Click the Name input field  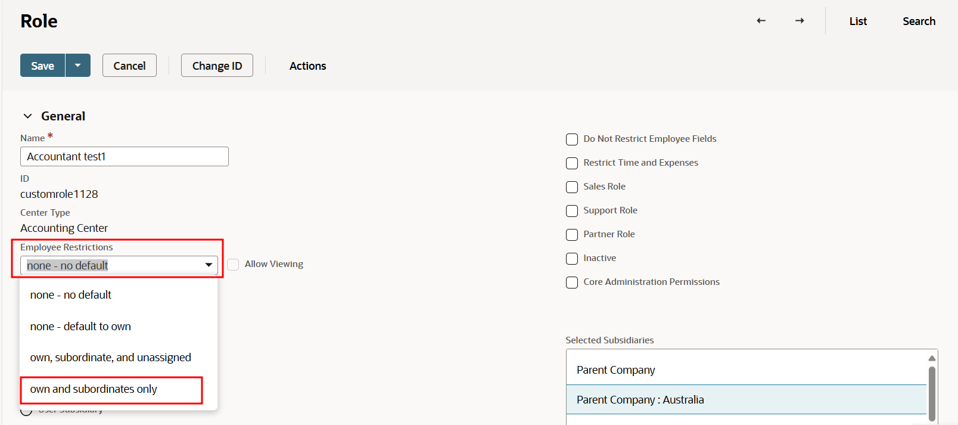coord(124,157)
